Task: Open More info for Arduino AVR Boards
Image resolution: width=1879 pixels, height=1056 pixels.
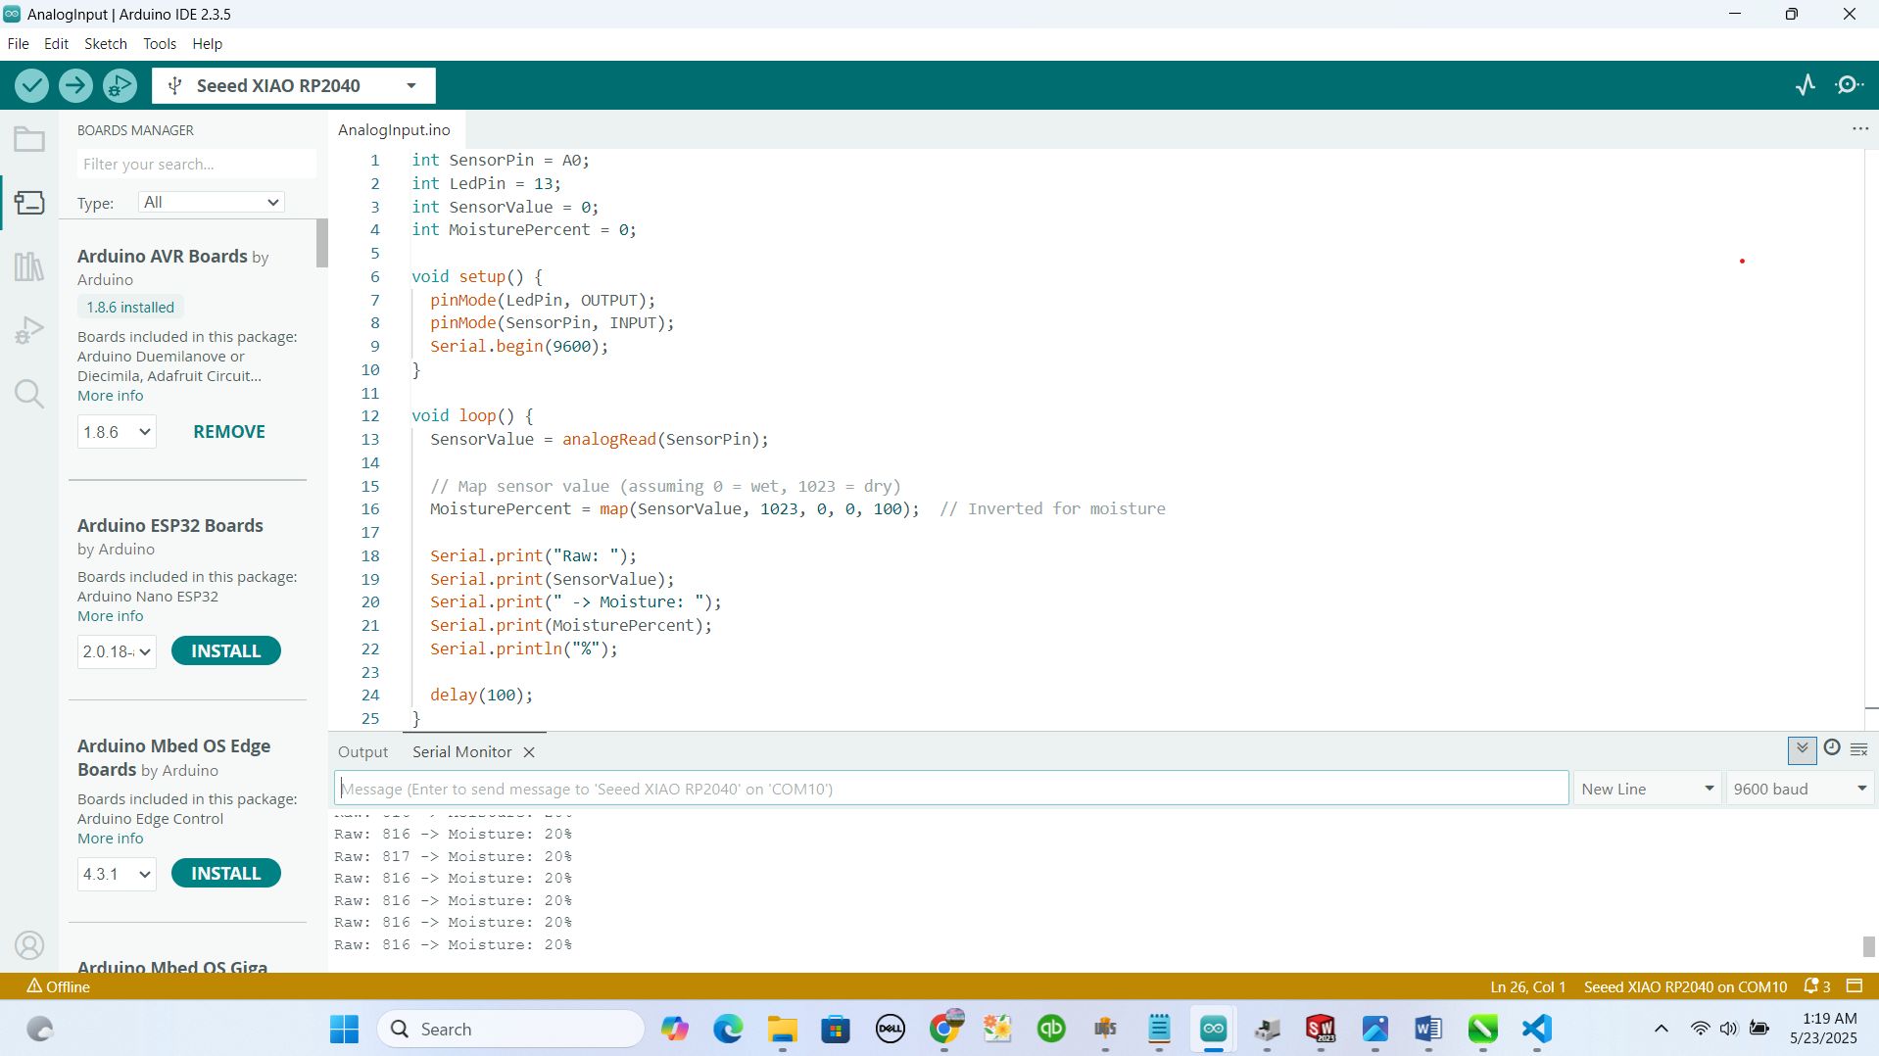Action: [x=111, y=396]
